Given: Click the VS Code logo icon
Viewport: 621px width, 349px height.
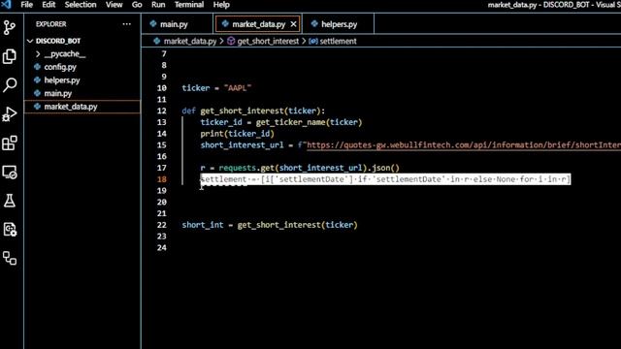Looking at the screenshot, I should pyautogui.click(x=7, y=5).
